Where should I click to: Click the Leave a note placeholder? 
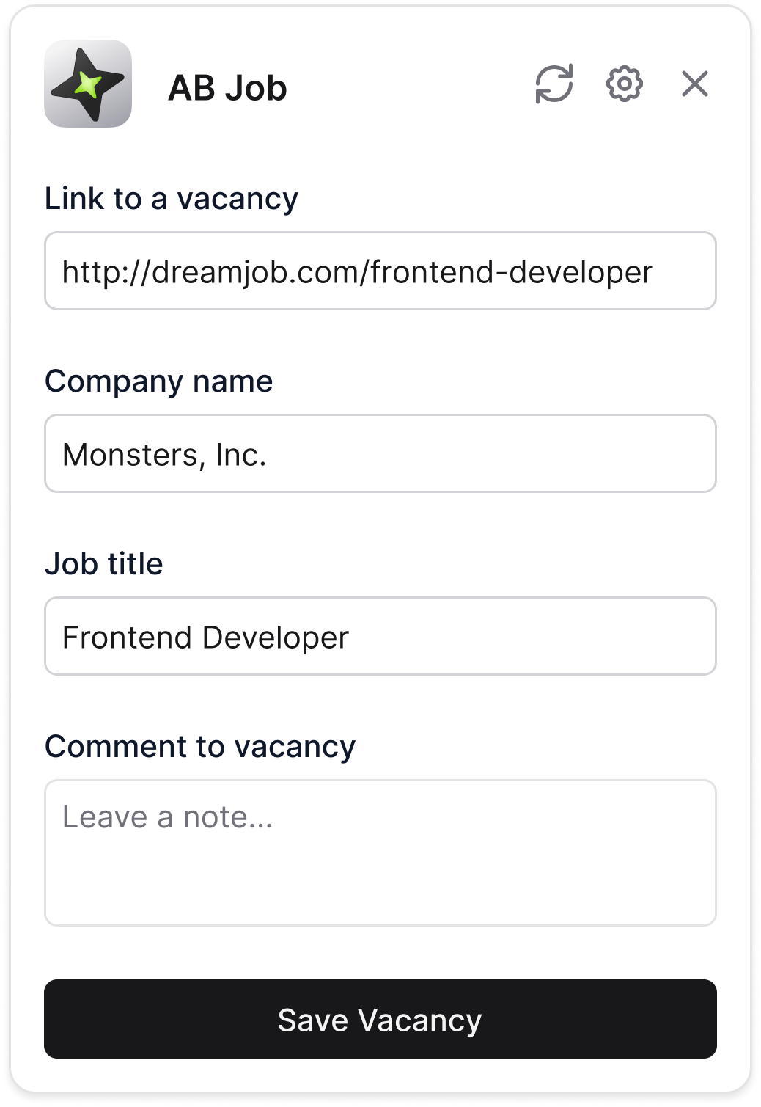coord(167,817)
